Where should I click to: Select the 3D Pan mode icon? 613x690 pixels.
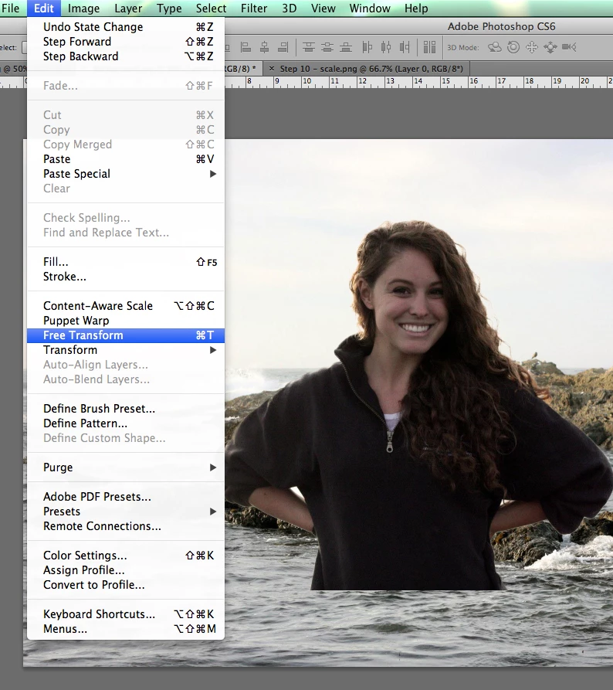pos(532,47)
